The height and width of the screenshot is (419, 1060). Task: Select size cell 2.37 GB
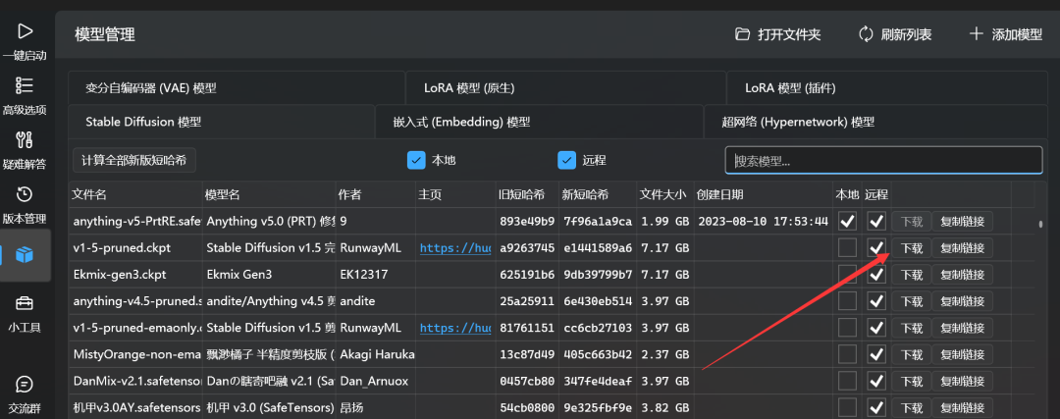pos(663,354)
